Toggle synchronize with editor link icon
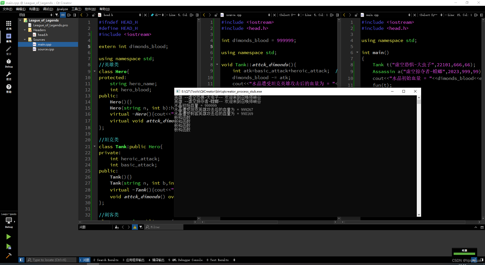Screen dimensions: 485x265 click(x=63, y=15)
